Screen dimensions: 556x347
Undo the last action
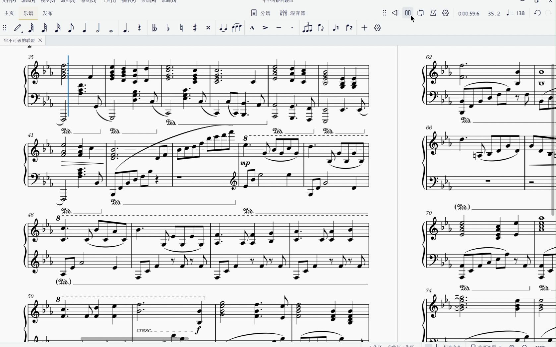[537, 13]
